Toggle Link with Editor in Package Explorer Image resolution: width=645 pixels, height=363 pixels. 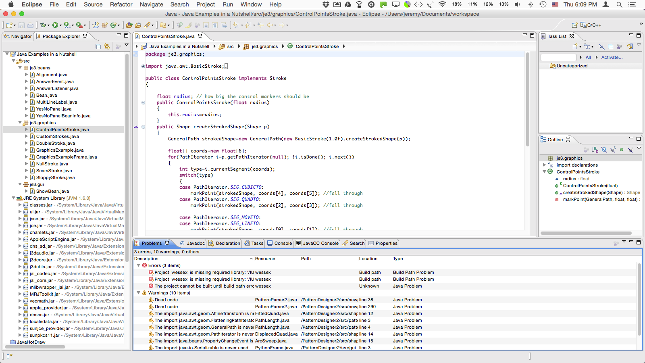(x=107, y=46)
